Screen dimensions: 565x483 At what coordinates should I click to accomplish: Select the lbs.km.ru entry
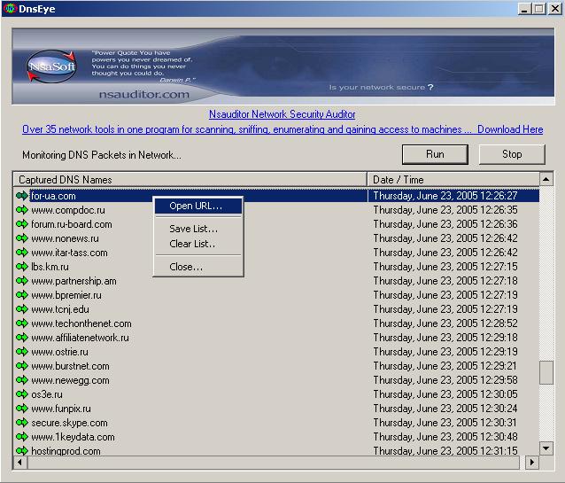(50, 267)
